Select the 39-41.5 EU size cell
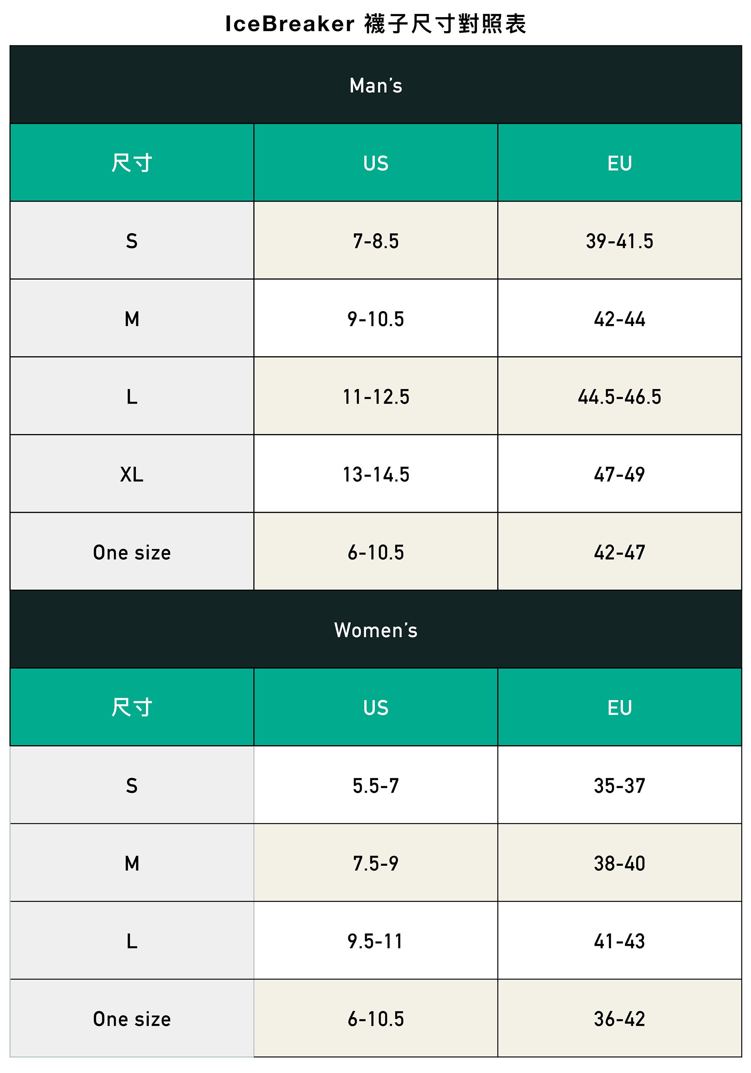 (x=619, y=241)
